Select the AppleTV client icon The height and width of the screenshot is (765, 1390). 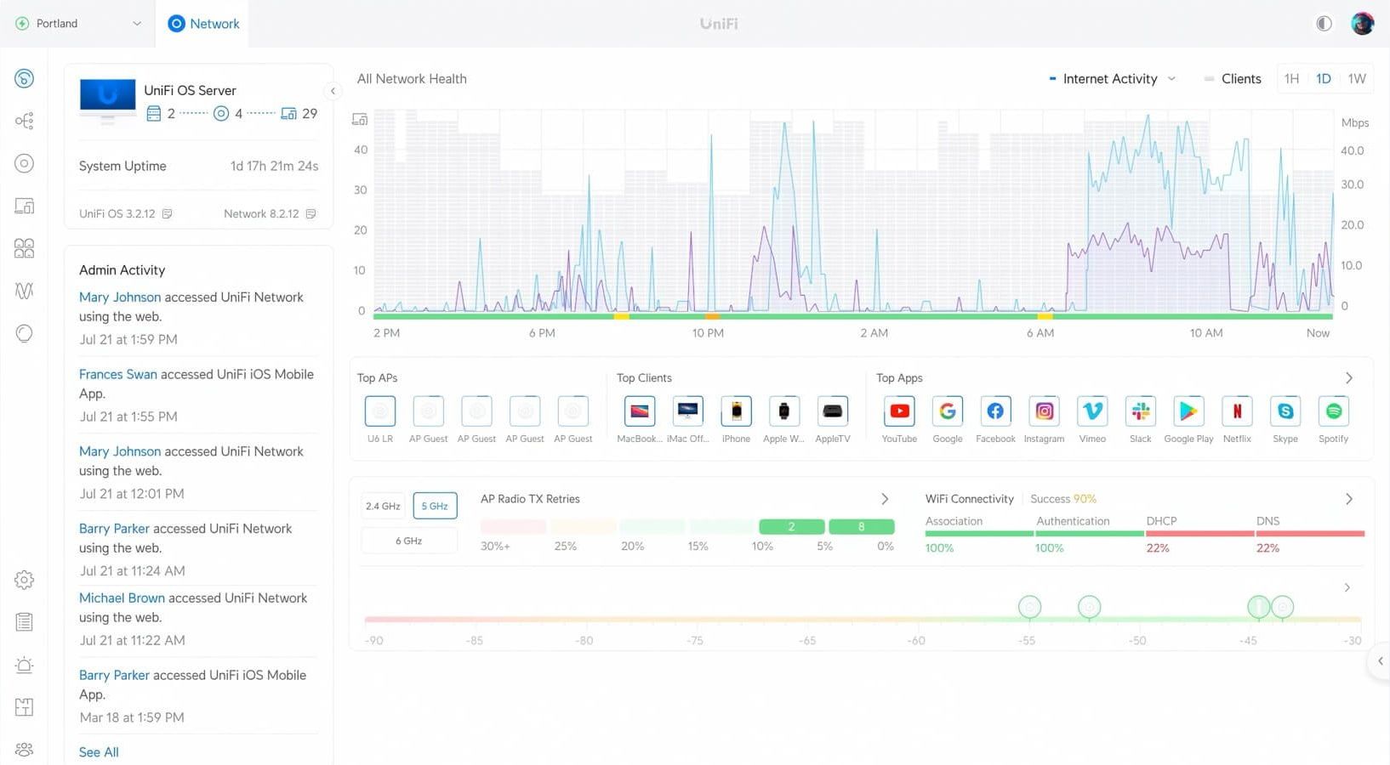tap(833, 411)
